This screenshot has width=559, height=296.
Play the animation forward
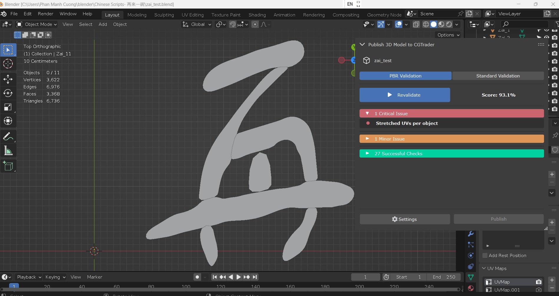click(x=239, y=277)
